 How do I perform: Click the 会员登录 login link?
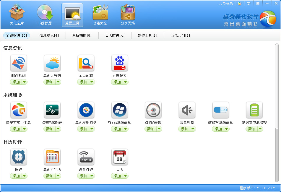point(226,4)
